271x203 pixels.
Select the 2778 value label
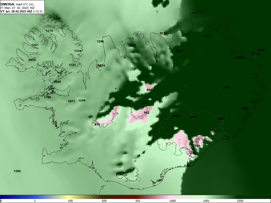[x=145, y=77]
